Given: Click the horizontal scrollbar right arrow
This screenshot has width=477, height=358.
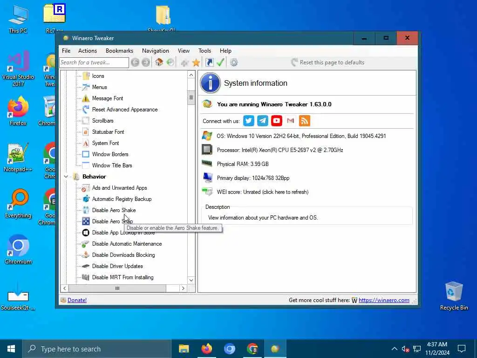Looking at the screenshot, I should point(183,288).
